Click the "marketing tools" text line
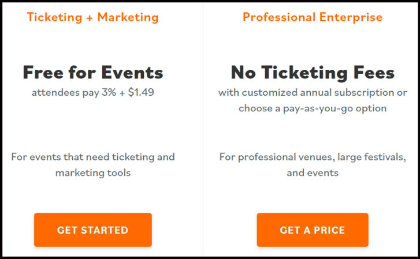 click(92, 172)
